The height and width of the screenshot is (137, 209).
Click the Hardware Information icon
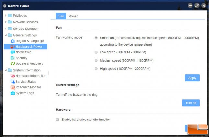[x=13, y=76]
